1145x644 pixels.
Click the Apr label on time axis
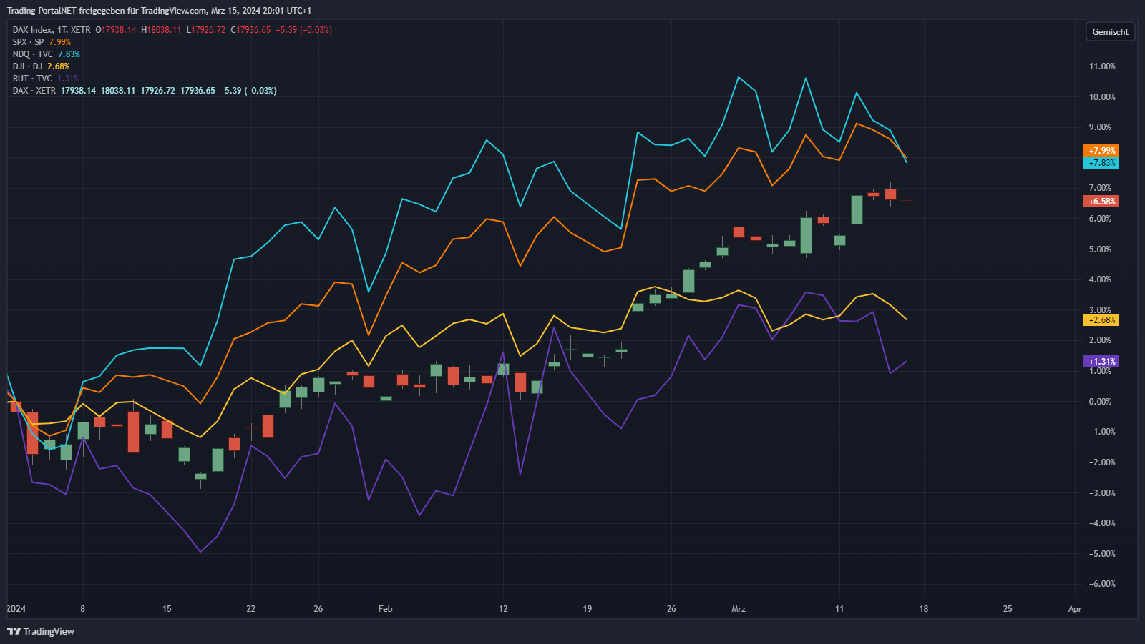click(x=1074, y=609)
